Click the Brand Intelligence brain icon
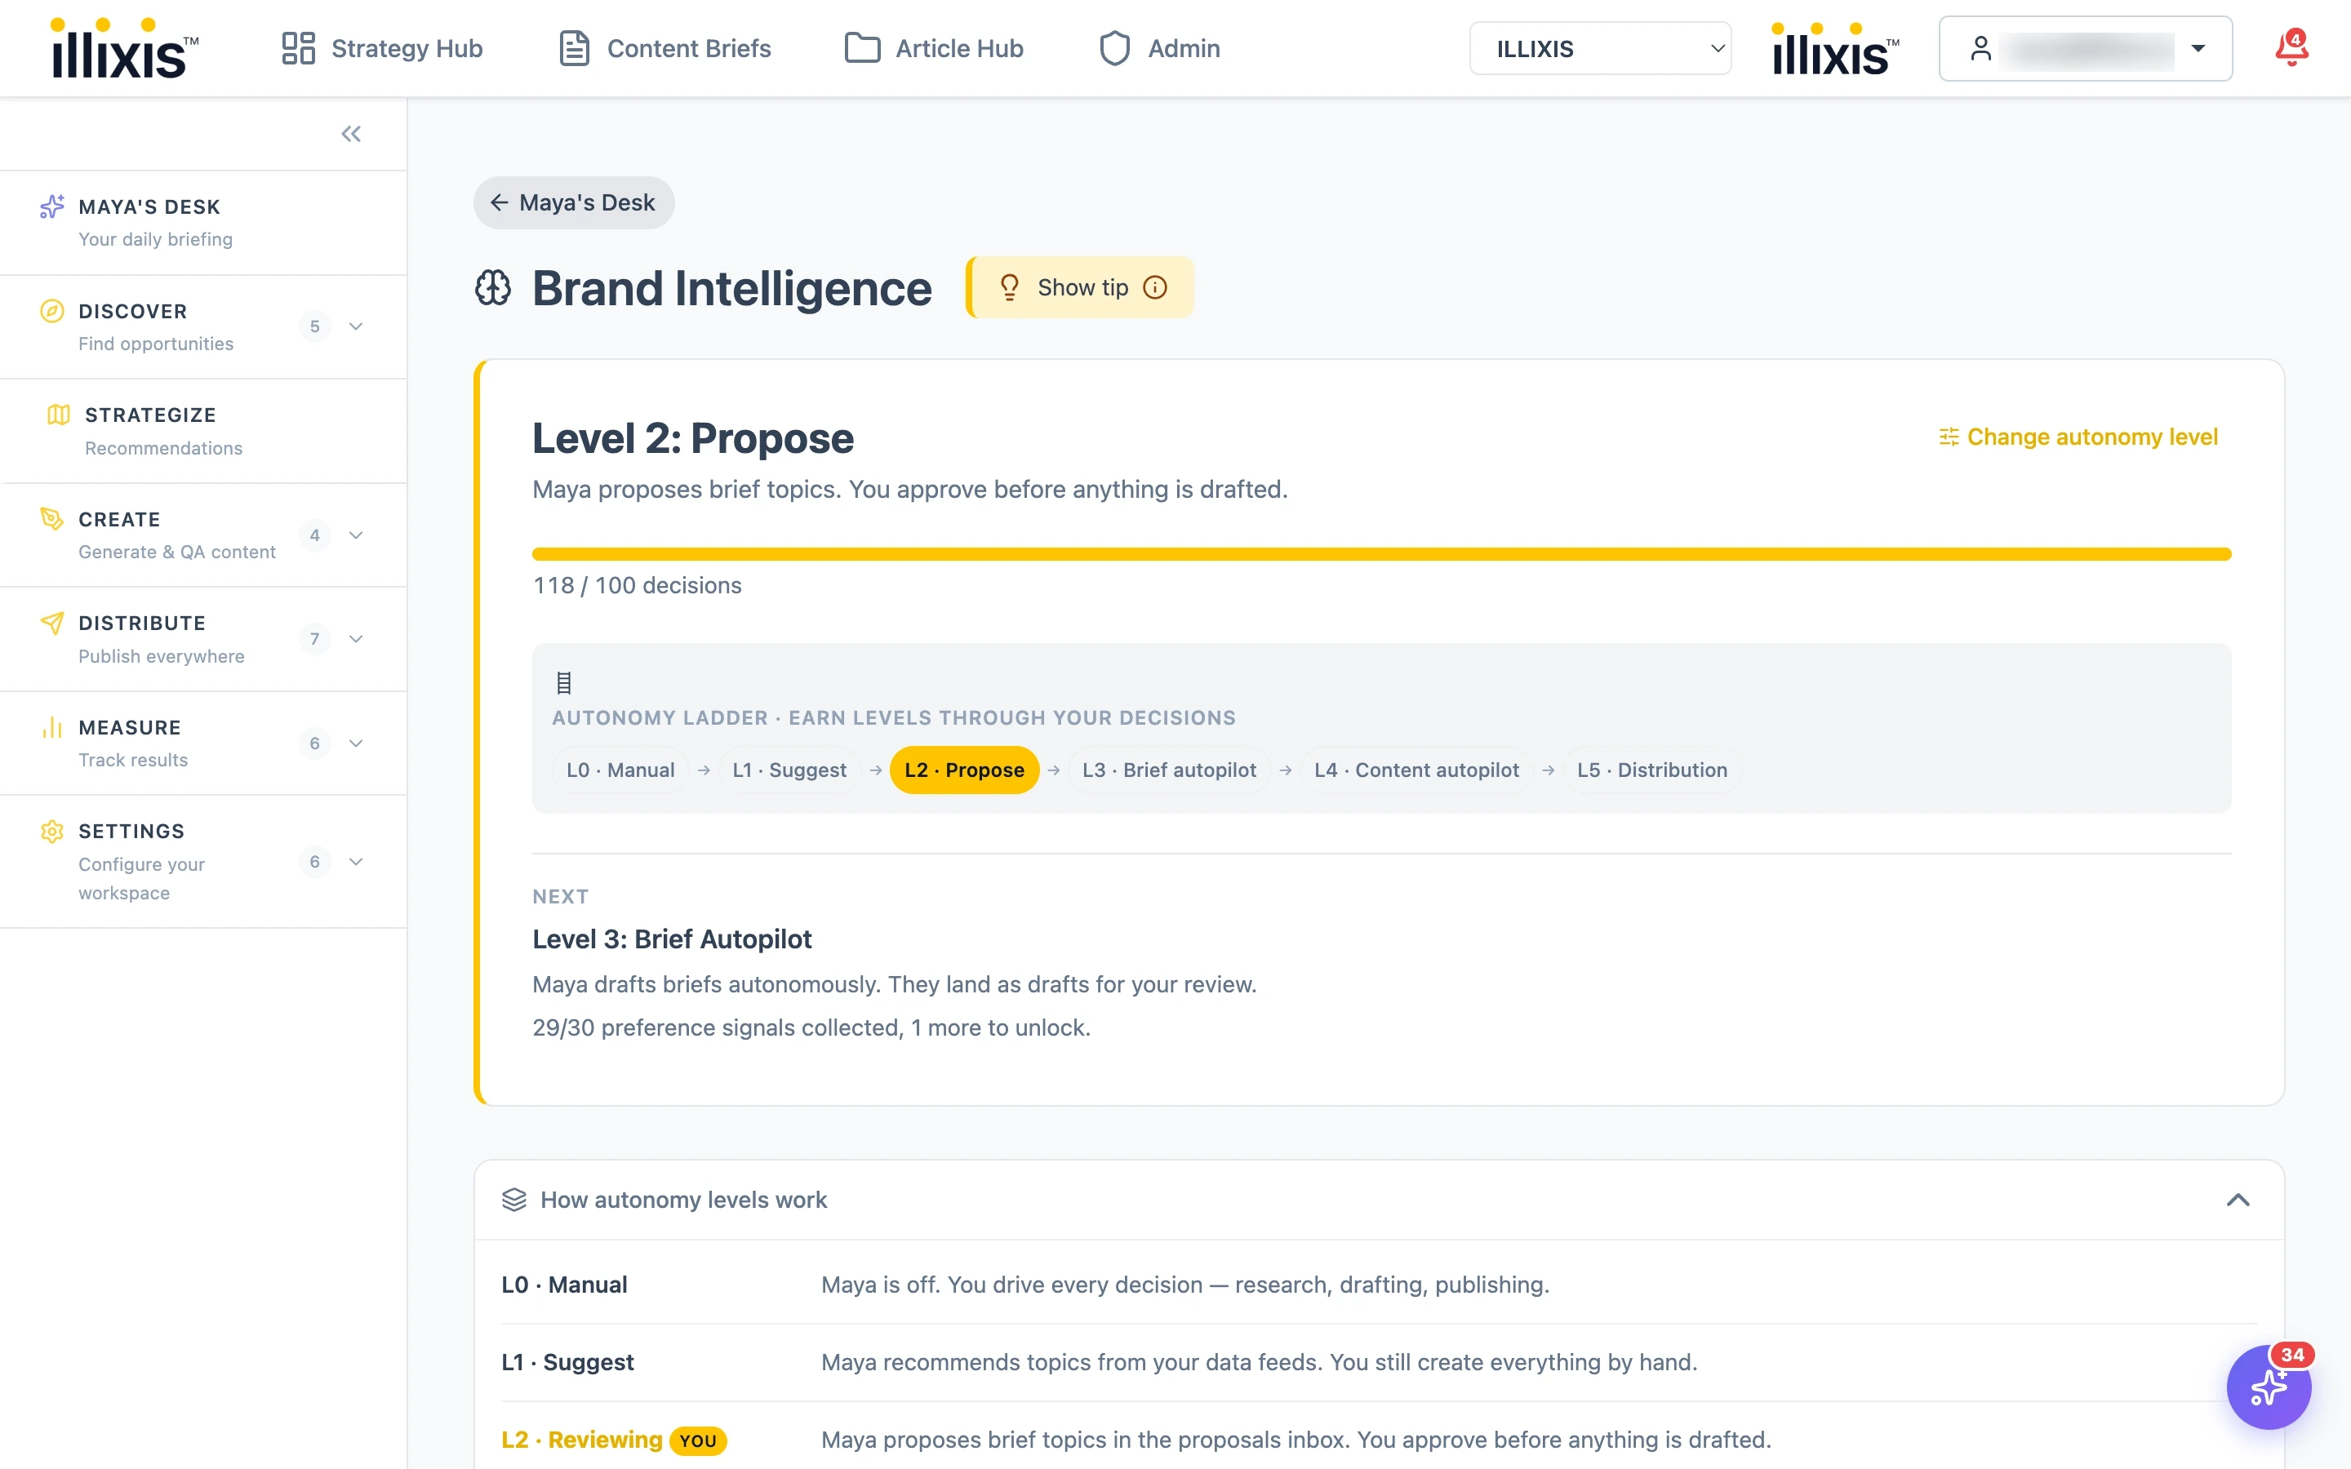The image size is (2351, 1469). click(x=494, y=287)
